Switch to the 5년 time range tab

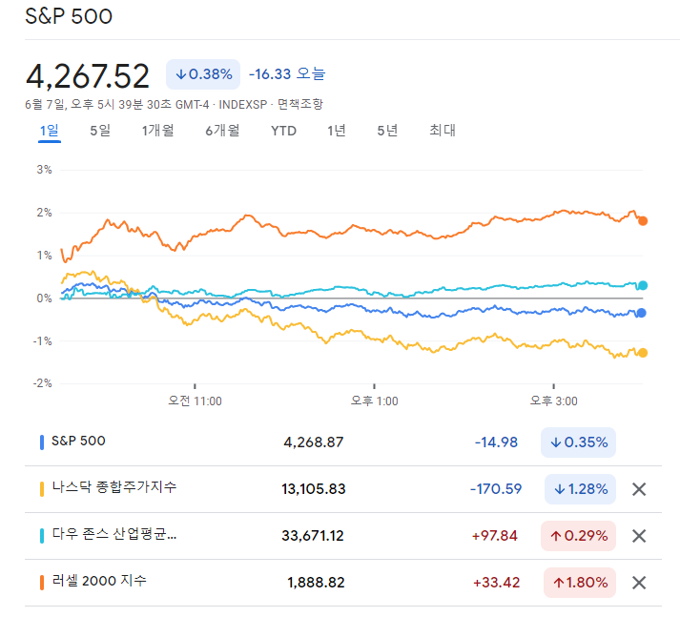[387, 131]
